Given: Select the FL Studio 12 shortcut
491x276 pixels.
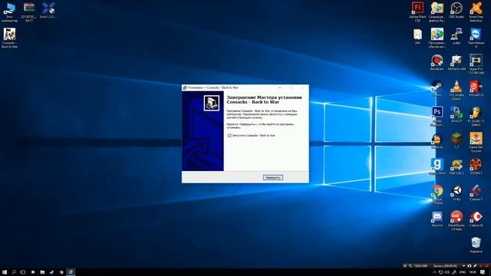Looking at the screenshot, I should pos(476,117).
